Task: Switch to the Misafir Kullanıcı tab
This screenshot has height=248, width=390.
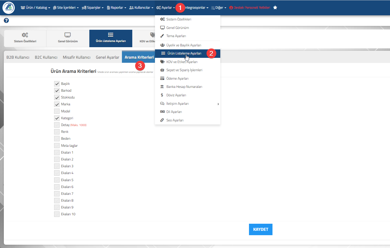Action: pyautogui.click(x=77, y=57)
